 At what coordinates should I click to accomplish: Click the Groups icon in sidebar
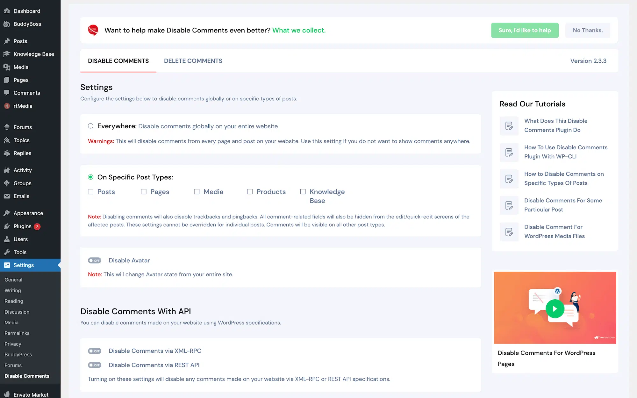pos(7,183)
